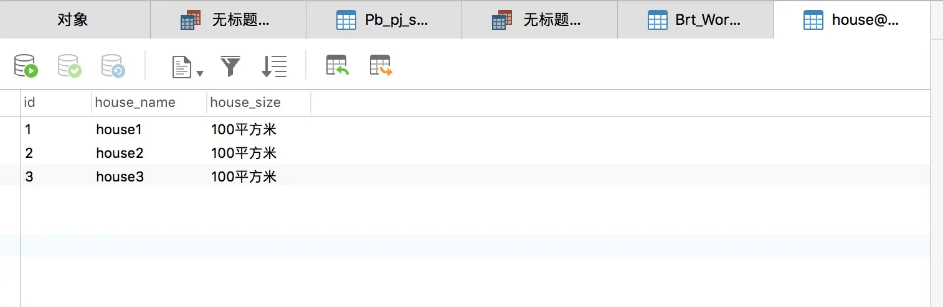Open the text memo document icon
This screenshot has height=307, width=943.
coord(181,66)
